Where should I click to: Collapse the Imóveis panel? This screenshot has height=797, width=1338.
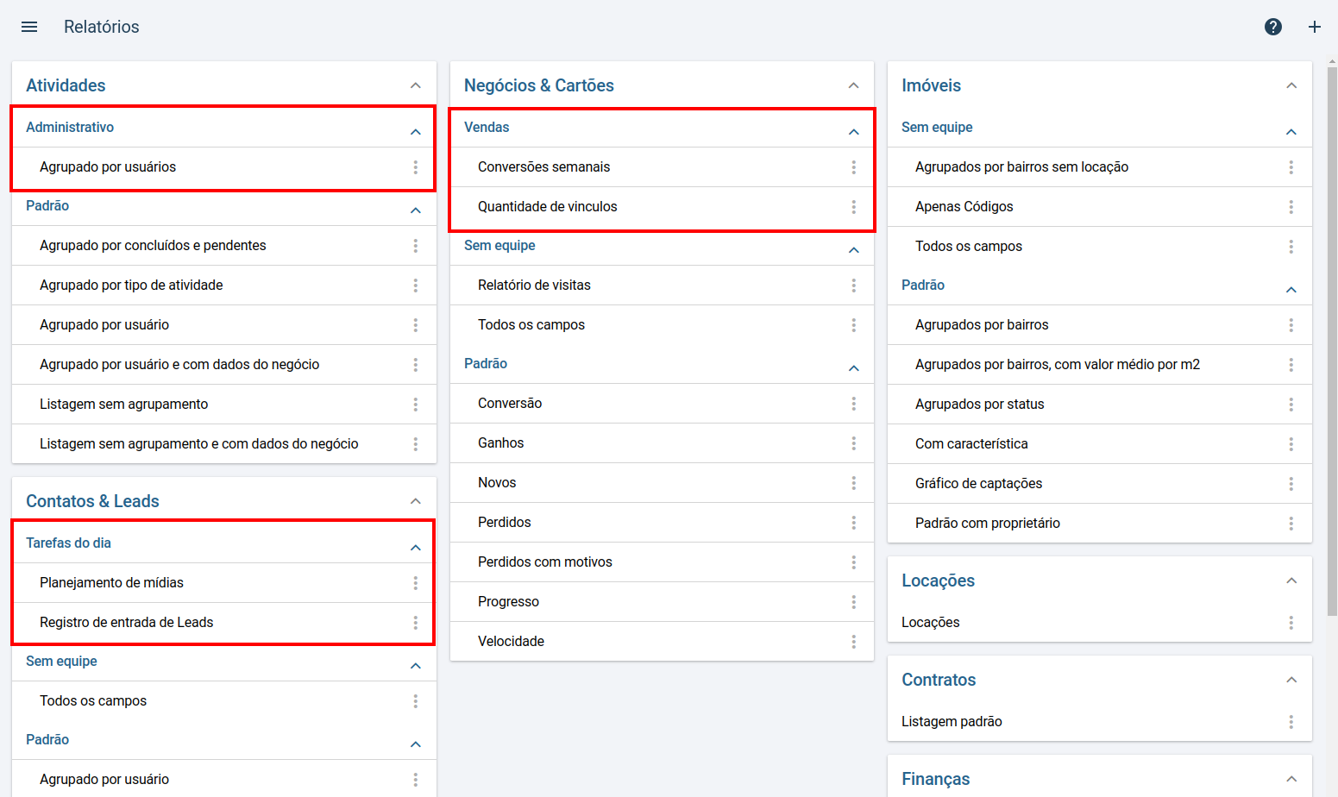pyautogui.click(x=1291, y=85)
